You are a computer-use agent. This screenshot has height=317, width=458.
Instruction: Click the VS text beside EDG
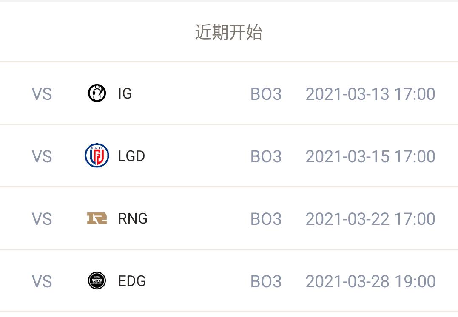click(42, 281)
